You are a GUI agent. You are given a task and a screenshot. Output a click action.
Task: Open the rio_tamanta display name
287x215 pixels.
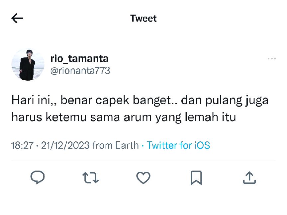[x=79, y=59]
